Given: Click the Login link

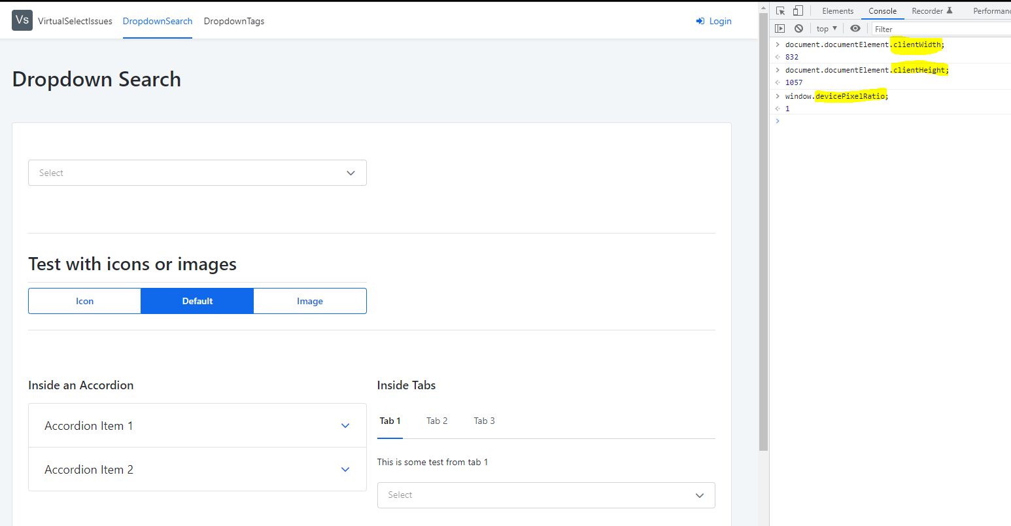Looking at the screenshot, I should click(x=720, y=21).
